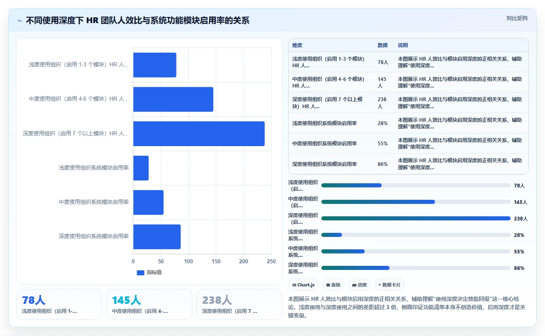The height and width of the screenshot is (336, 545).
Task: Open the 145人 中度使用组织 data card
Action: pos(149,304)
